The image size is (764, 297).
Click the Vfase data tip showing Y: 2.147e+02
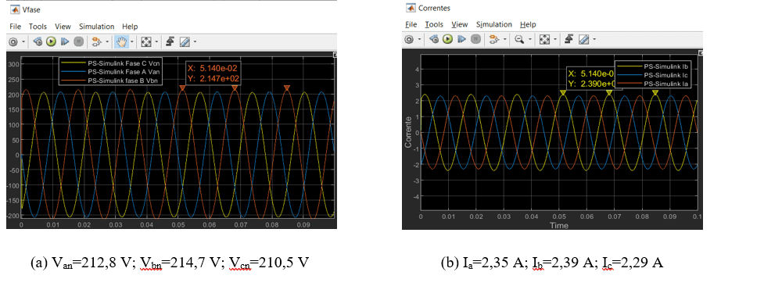coord(213,73)
